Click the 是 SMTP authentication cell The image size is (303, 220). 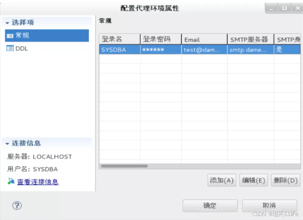click(287, 50)
